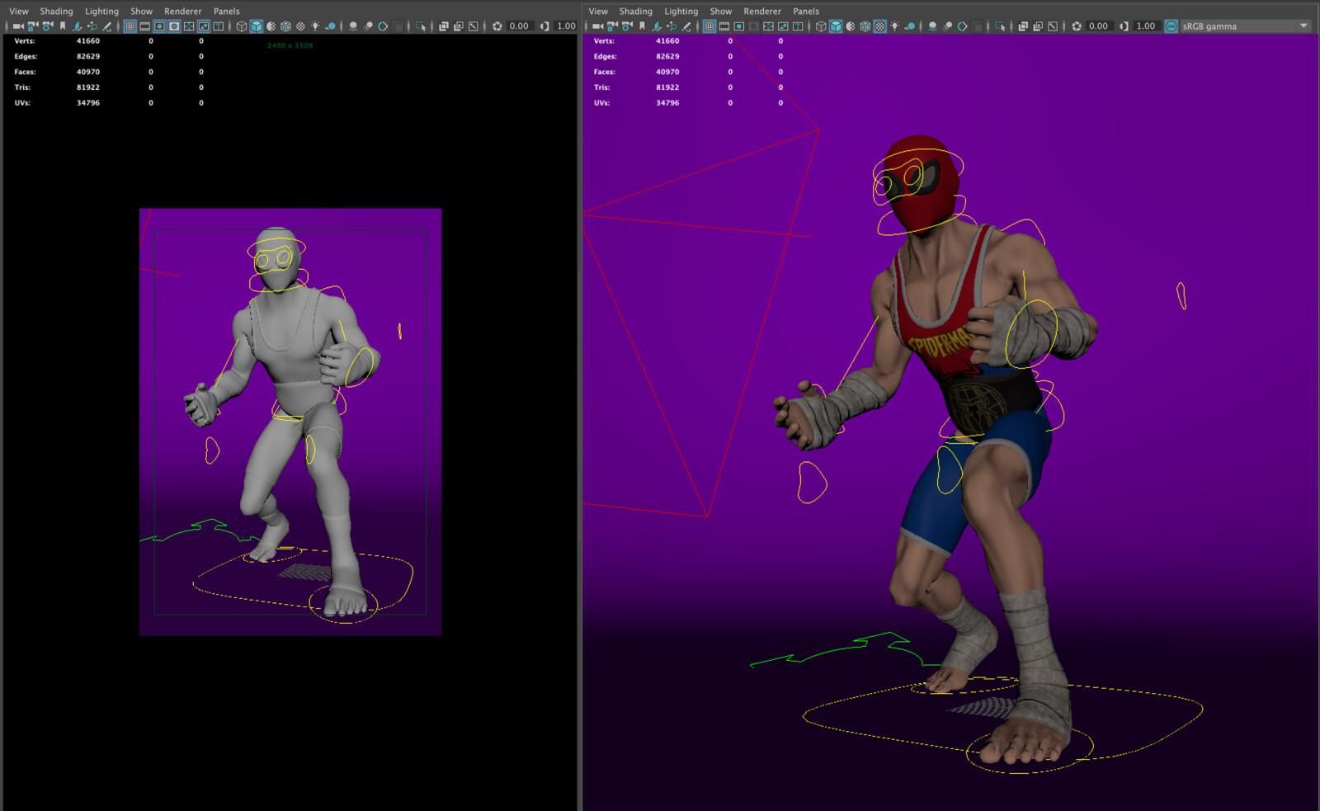The width and height of the screenshot is (1320, 811).
Task: Click gamma 1.00 field in right panel
Action: coord(1146,26)
